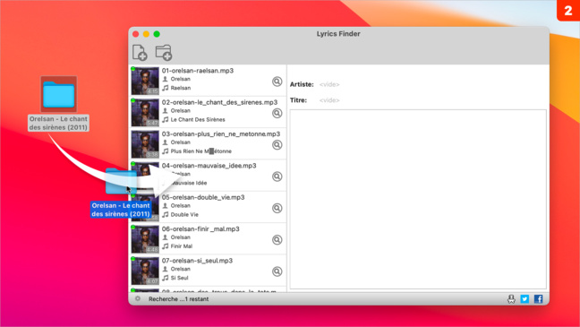Viewport: 580px width, 327px height.
Task: Click inside the empty lyrics text area
Action: click(x=418, y=199)
